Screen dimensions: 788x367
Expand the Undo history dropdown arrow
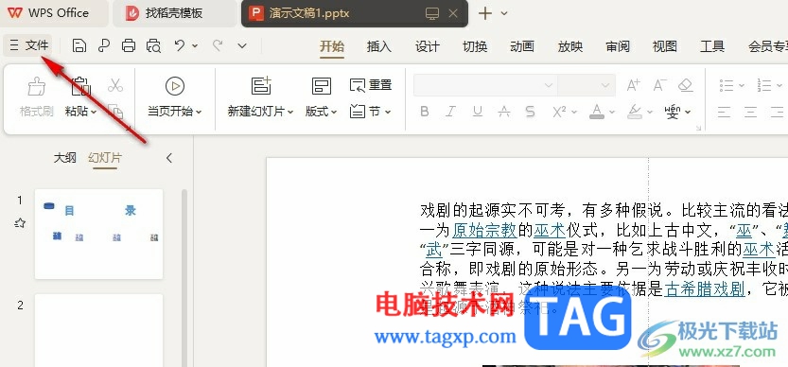(195, 46)
